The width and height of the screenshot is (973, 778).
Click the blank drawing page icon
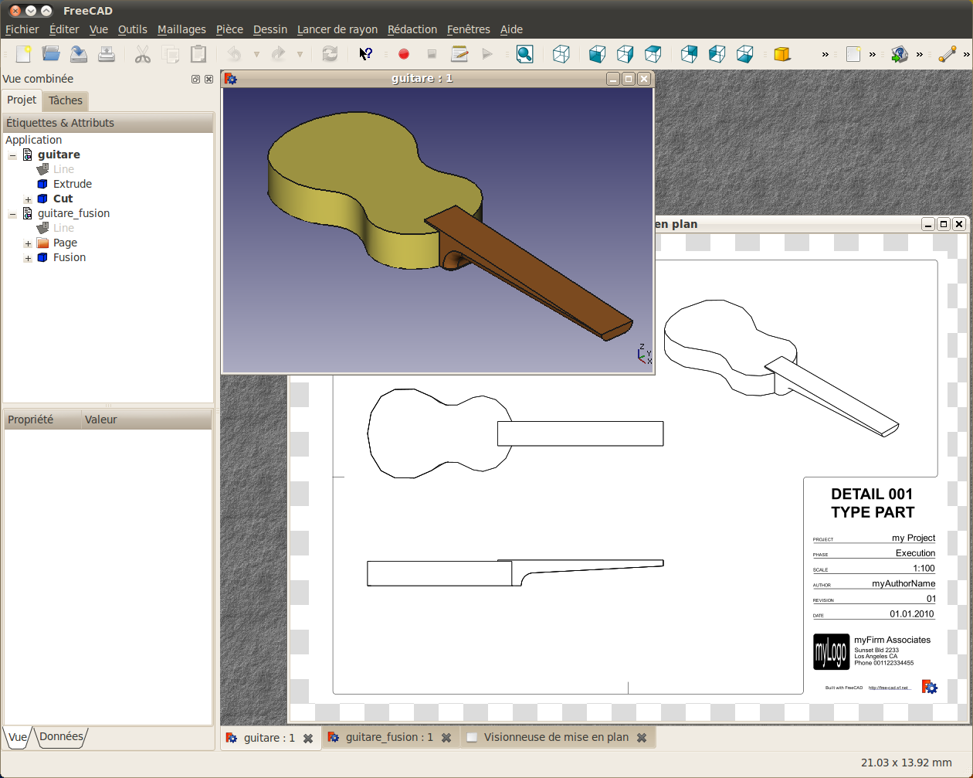pos(853,54)
